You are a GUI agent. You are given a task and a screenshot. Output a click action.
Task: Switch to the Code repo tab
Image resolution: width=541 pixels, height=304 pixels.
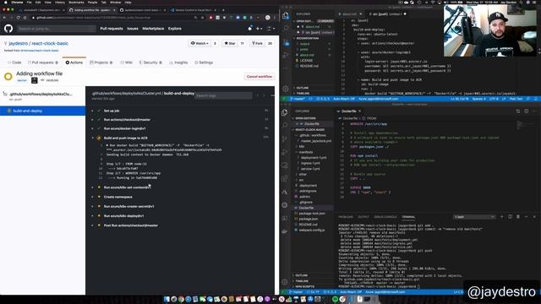coord(14,62)
